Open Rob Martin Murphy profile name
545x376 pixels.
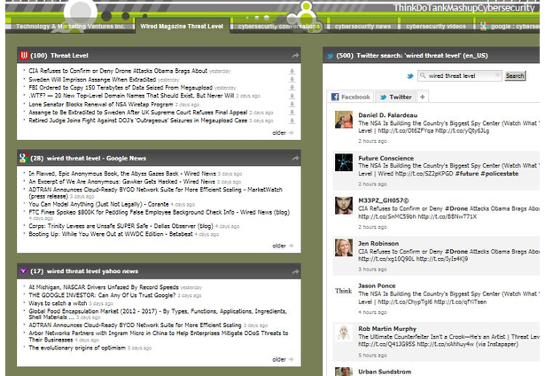[387, 329]
